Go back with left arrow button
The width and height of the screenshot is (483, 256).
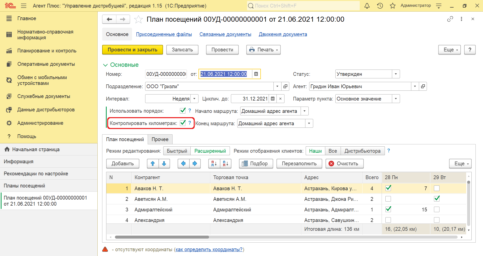[x=109, y=19]
